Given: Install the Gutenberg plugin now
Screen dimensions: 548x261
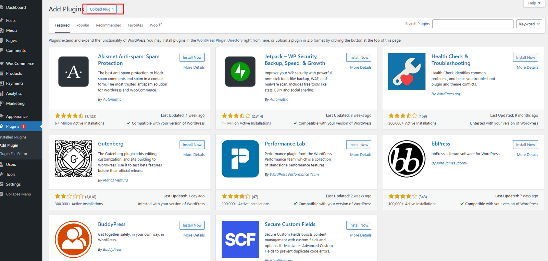Looking at the screenshot, I should coord(192,145).
